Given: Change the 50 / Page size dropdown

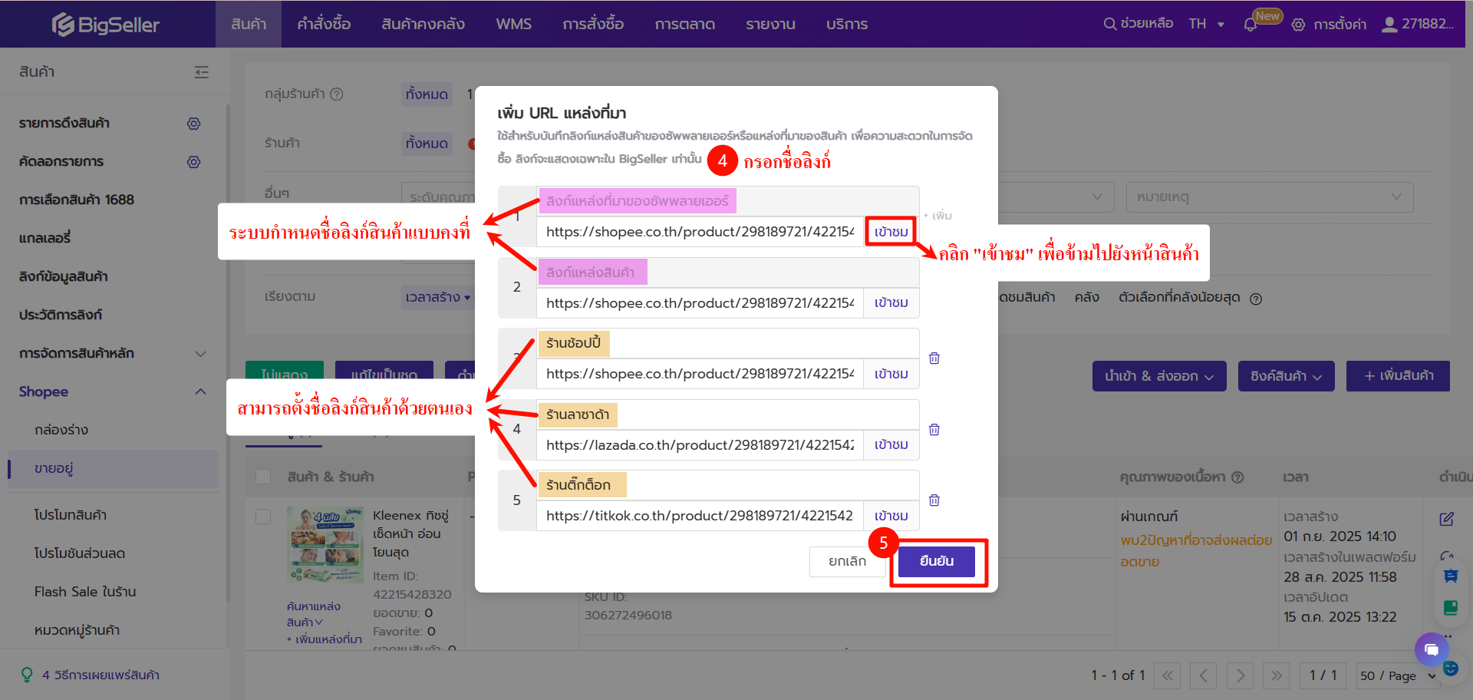Looking at the screenshot, I should pos(1397,675).
